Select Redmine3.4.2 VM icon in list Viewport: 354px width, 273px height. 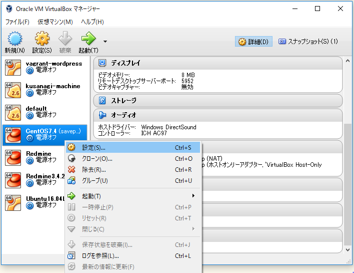click(x=13, y=180)
